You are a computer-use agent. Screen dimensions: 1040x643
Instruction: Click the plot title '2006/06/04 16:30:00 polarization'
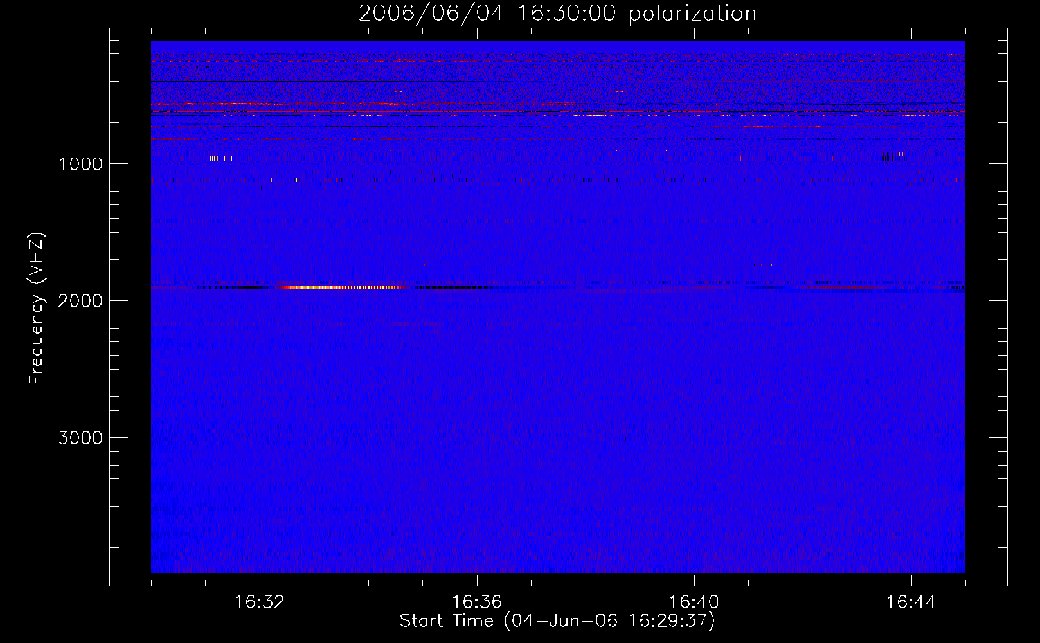click(557, 13)
